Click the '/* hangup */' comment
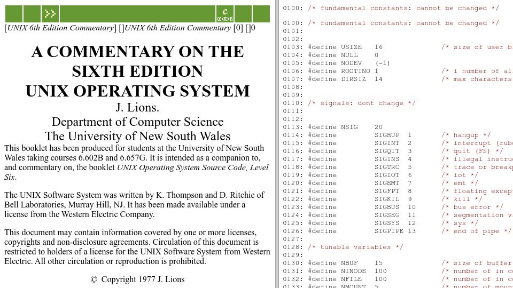513x288 pixels. (x=466, y=135)
